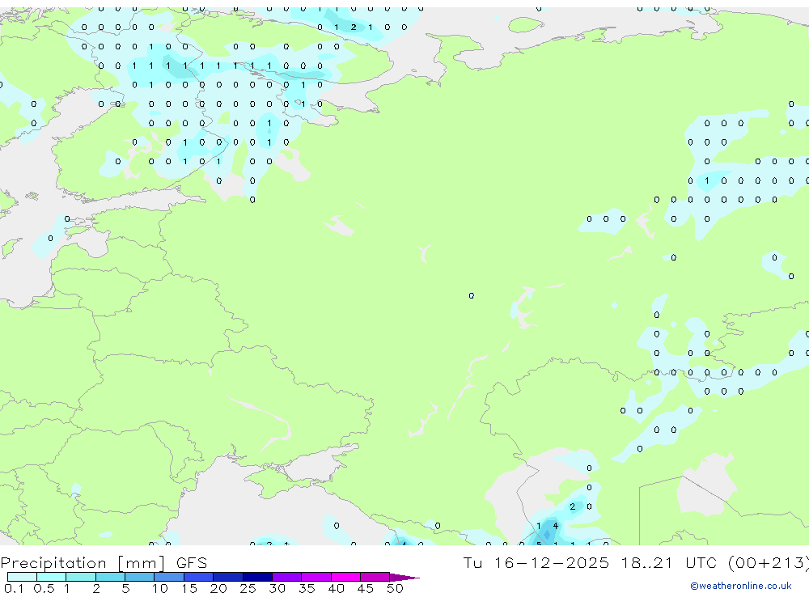Click the legend label 35
809x593 pixels.
click(307, 588)
